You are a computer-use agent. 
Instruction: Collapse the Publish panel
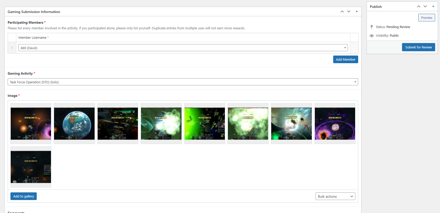[433, 6]
